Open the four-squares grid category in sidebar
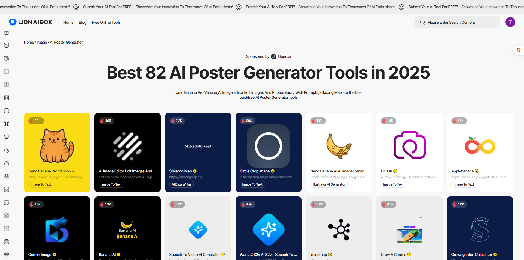This screenshot has height=260, width=524. pos(7,229)
